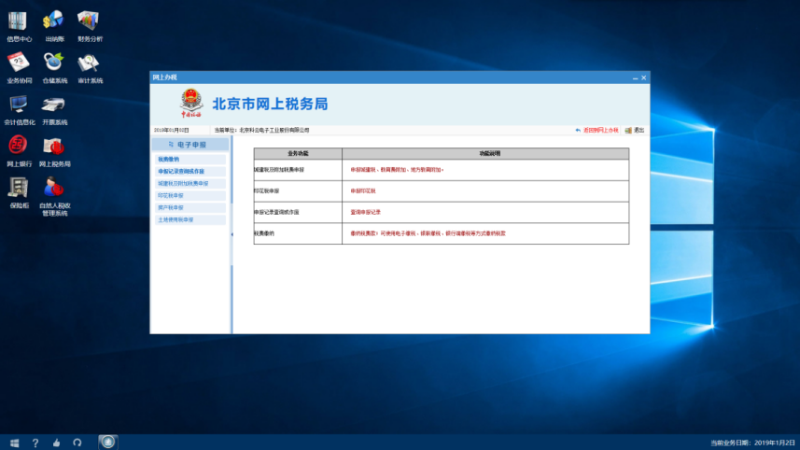
Task: Click the exit door icon beside 退出
Action: (x=628, y=130)
